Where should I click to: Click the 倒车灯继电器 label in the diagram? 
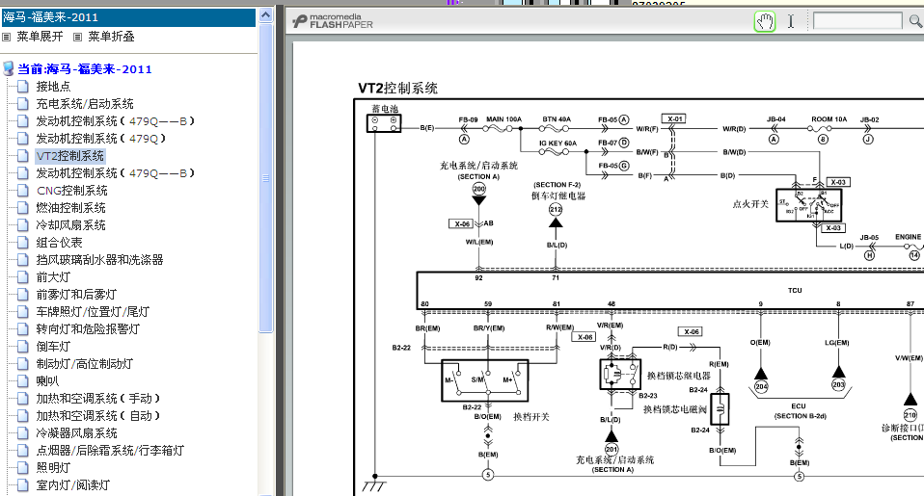click(x=558, y=196)
